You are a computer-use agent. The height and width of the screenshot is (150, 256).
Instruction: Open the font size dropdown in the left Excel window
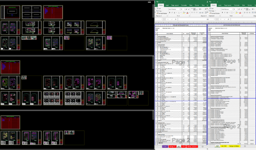184,9
